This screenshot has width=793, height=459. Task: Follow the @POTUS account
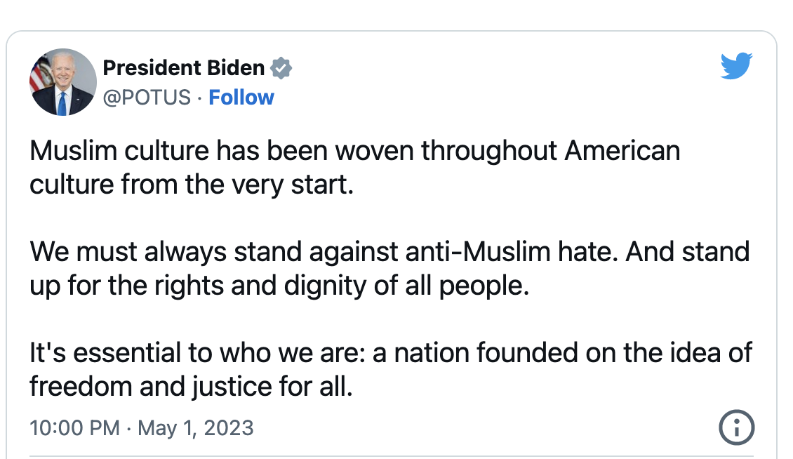241,97
